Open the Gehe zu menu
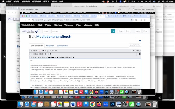The width and height of the screenshot is (175, 109). tap(46, 1)
